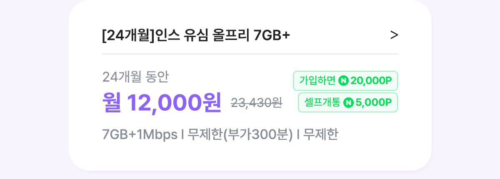Click the 5,000P points amount
500x179 pixels.
pos(373,102)
